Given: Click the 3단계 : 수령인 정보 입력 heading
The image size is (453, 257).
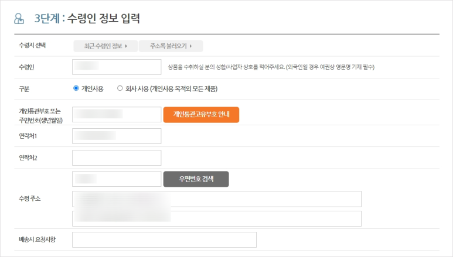Looking at the screenshot, I should [x=87, y=19].
